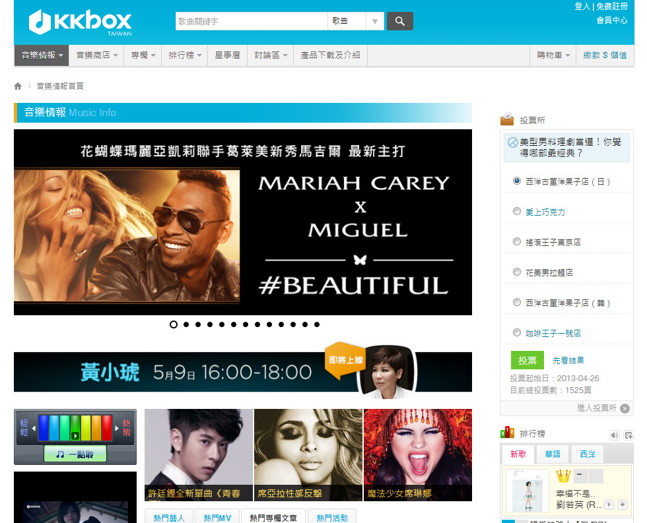Click the right arrow toward 熱鬧 mood
647x523 pixels.
click(x=117, y=428)
